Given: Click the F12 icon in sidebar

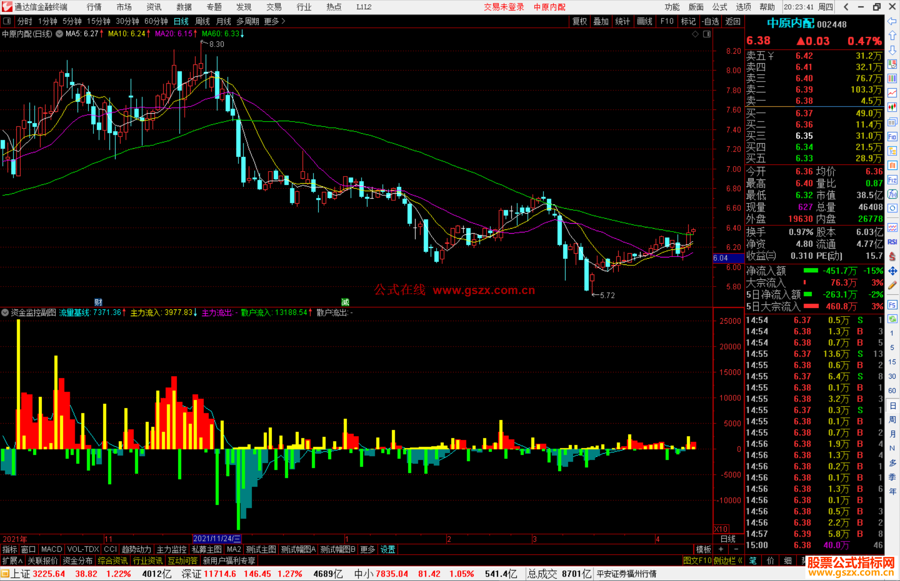Looking at the screenshot, I should [892, 180].
